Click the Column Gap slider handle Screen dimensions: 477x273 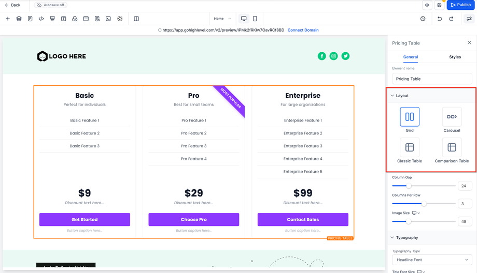[x=409, y=186]
